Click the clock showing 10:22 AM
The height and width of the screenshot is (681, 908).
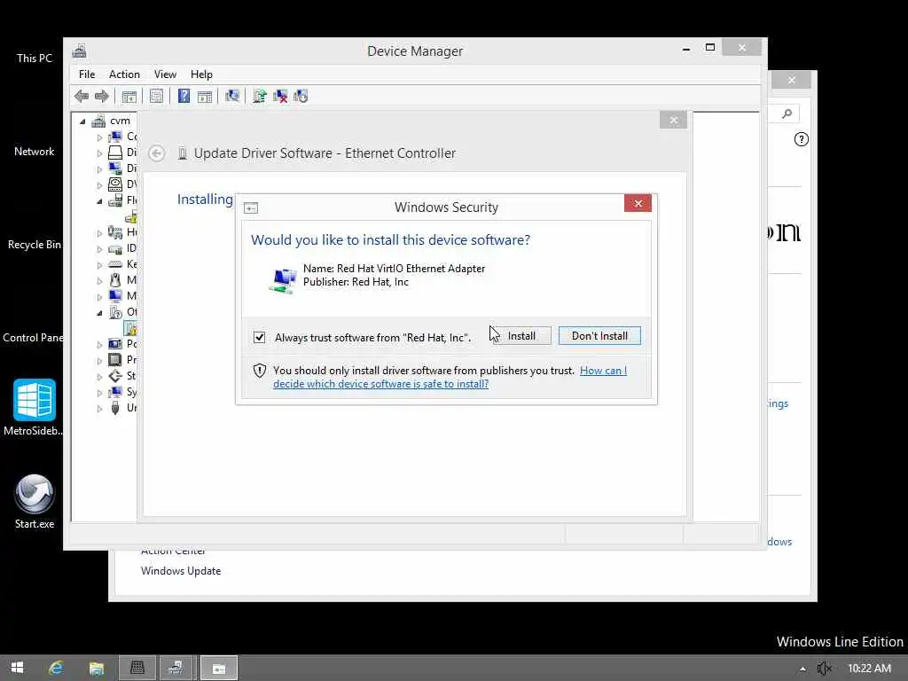pyautogui.click(x=869, y=669)
